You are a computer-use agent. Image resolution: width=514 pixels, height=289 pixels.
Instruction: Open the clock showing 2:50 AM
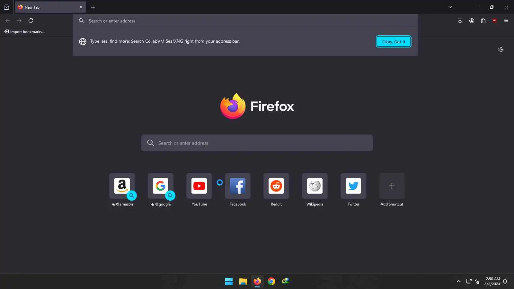492,281
